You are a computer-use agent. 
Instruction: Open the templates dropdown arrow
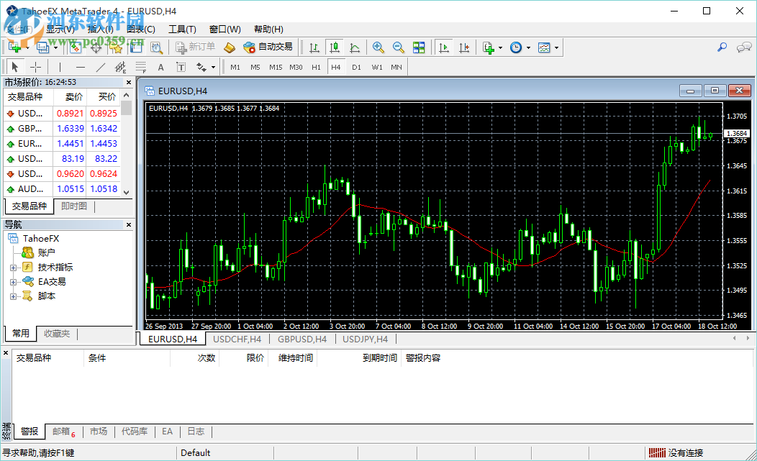pos(556,48)
